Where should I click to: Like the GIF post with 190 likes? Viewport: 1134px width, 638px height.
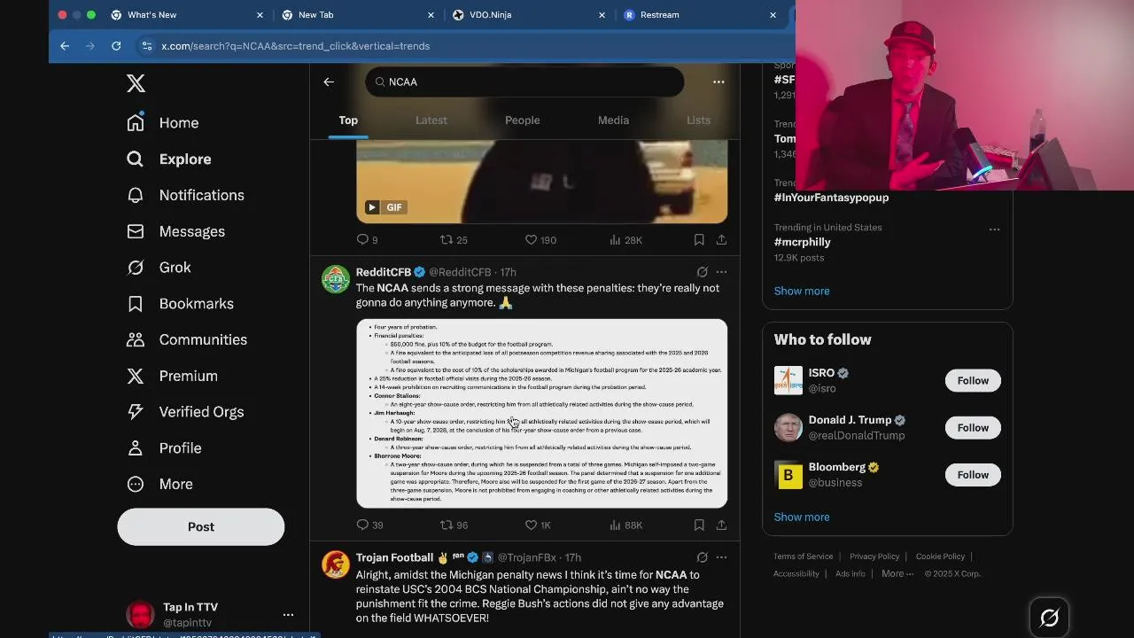pyautogui.click(x=540, y=240)
